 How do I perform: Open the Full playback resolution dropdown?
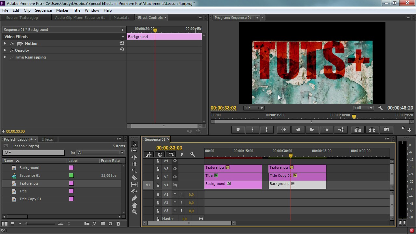[363, 108]
